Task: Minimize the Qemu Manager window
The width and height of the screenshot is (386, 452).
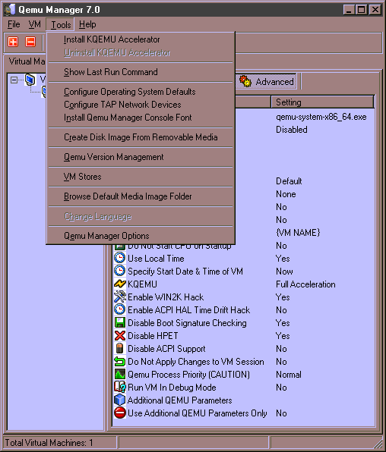Action: 349,10
